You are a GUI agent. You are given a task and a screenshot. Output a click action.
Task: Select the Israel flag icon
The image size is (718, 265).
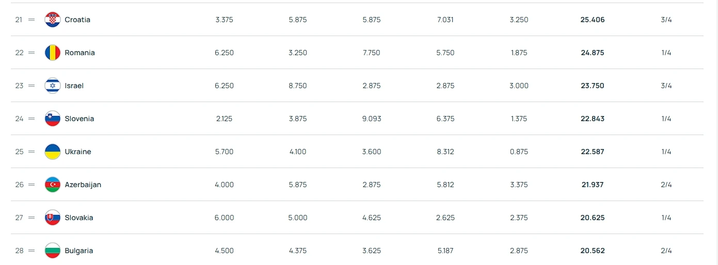[53, 86]
